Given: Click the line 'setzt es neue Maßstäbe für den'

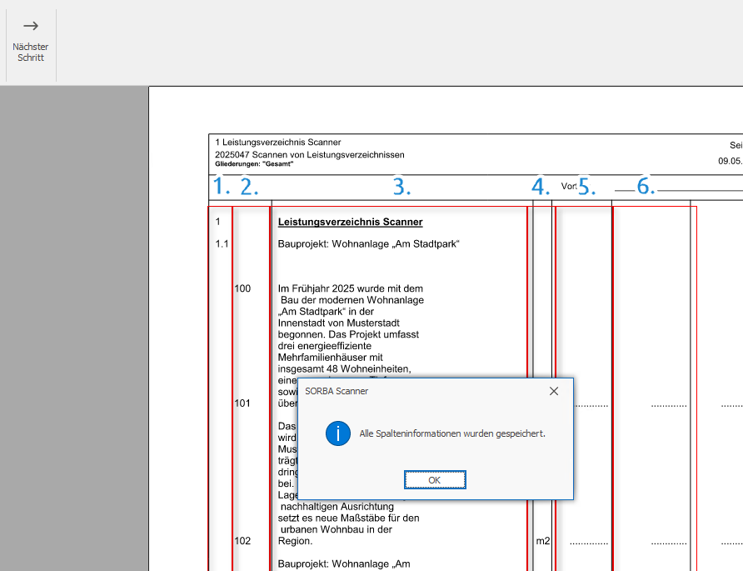Looking at the screenshot, I should click(x=348, y=518).
